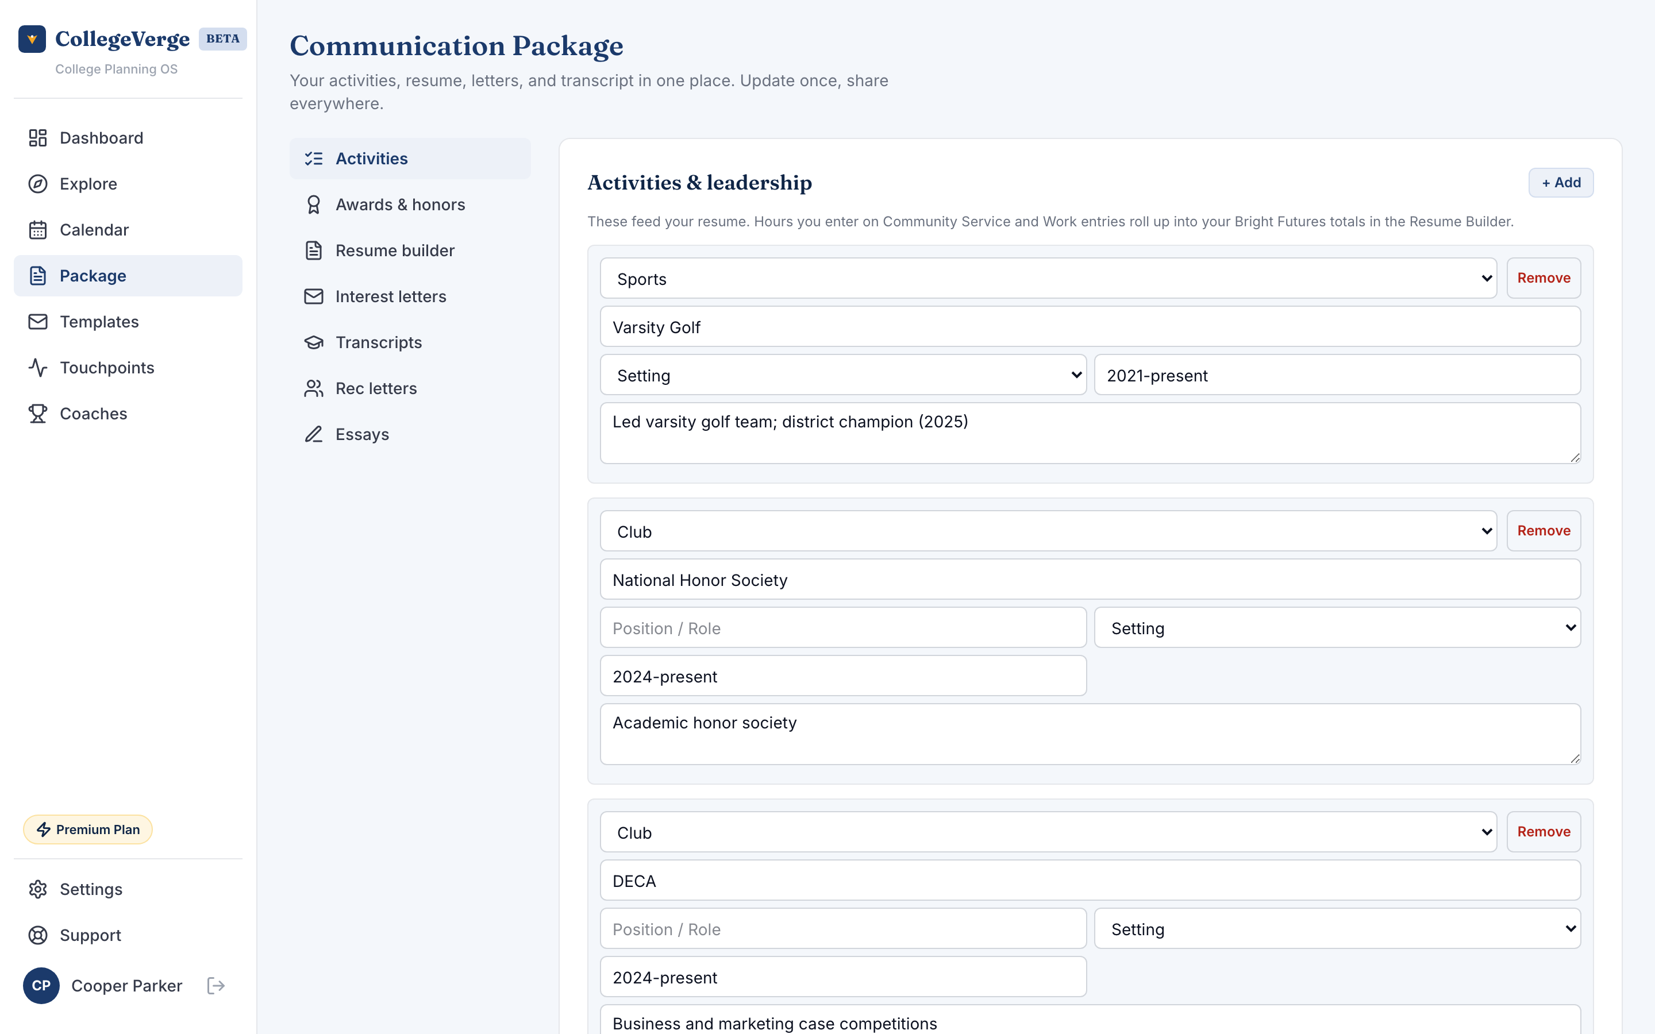1655x1034 pixels.
Task: Remove the DECA activity
Action: pyautogui.click(x=1544, y=832)
